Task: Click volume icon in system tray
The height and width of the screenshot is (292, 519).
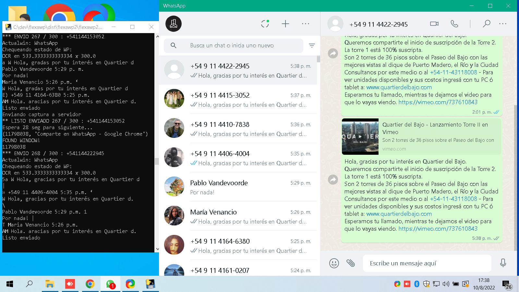Action: tap(446, 284)
